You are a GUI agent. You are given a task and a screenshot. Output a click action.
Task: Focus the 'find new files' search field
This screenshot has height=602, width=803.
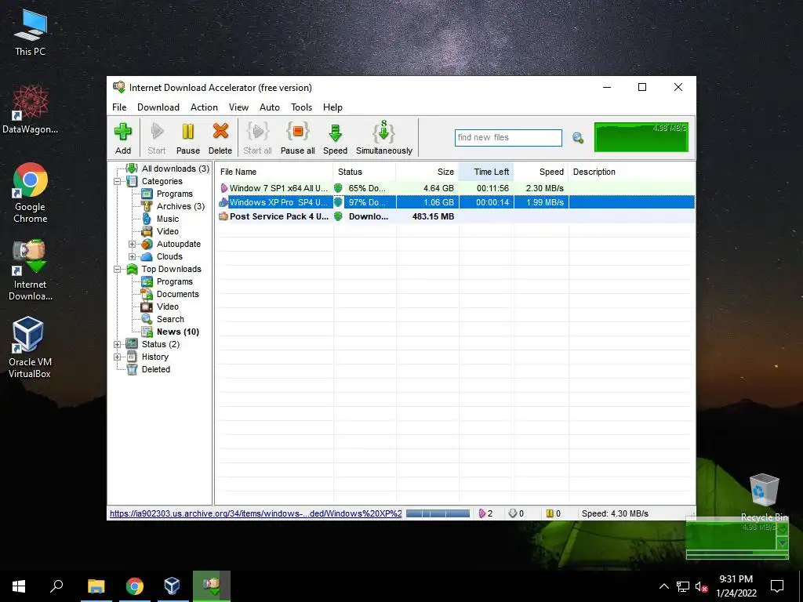(x=508, y=138)
